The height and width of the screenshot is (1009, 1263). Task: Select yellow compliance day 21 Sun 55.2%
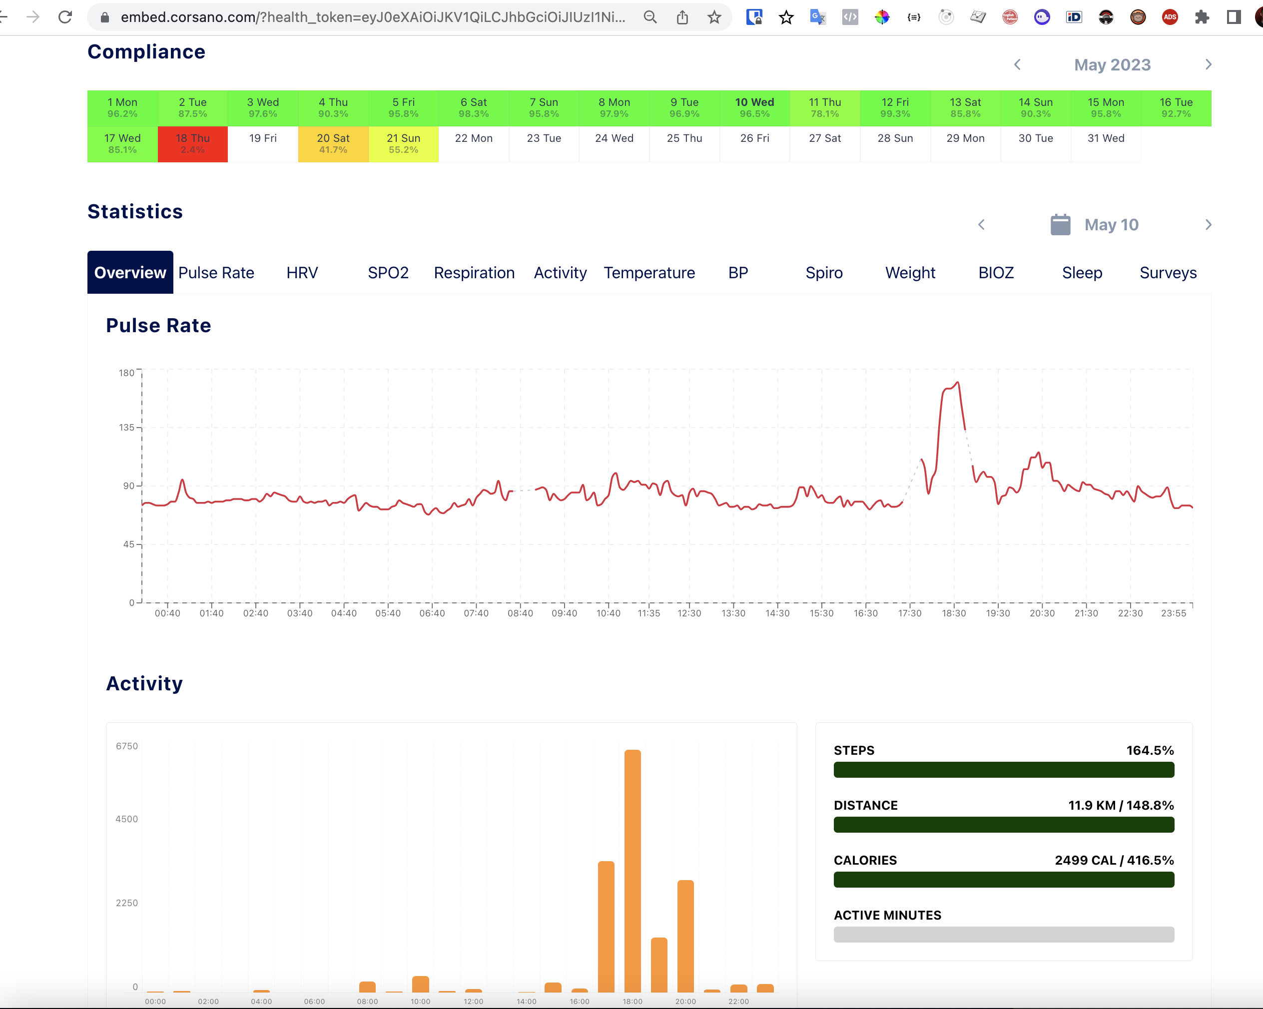(404, 144)
